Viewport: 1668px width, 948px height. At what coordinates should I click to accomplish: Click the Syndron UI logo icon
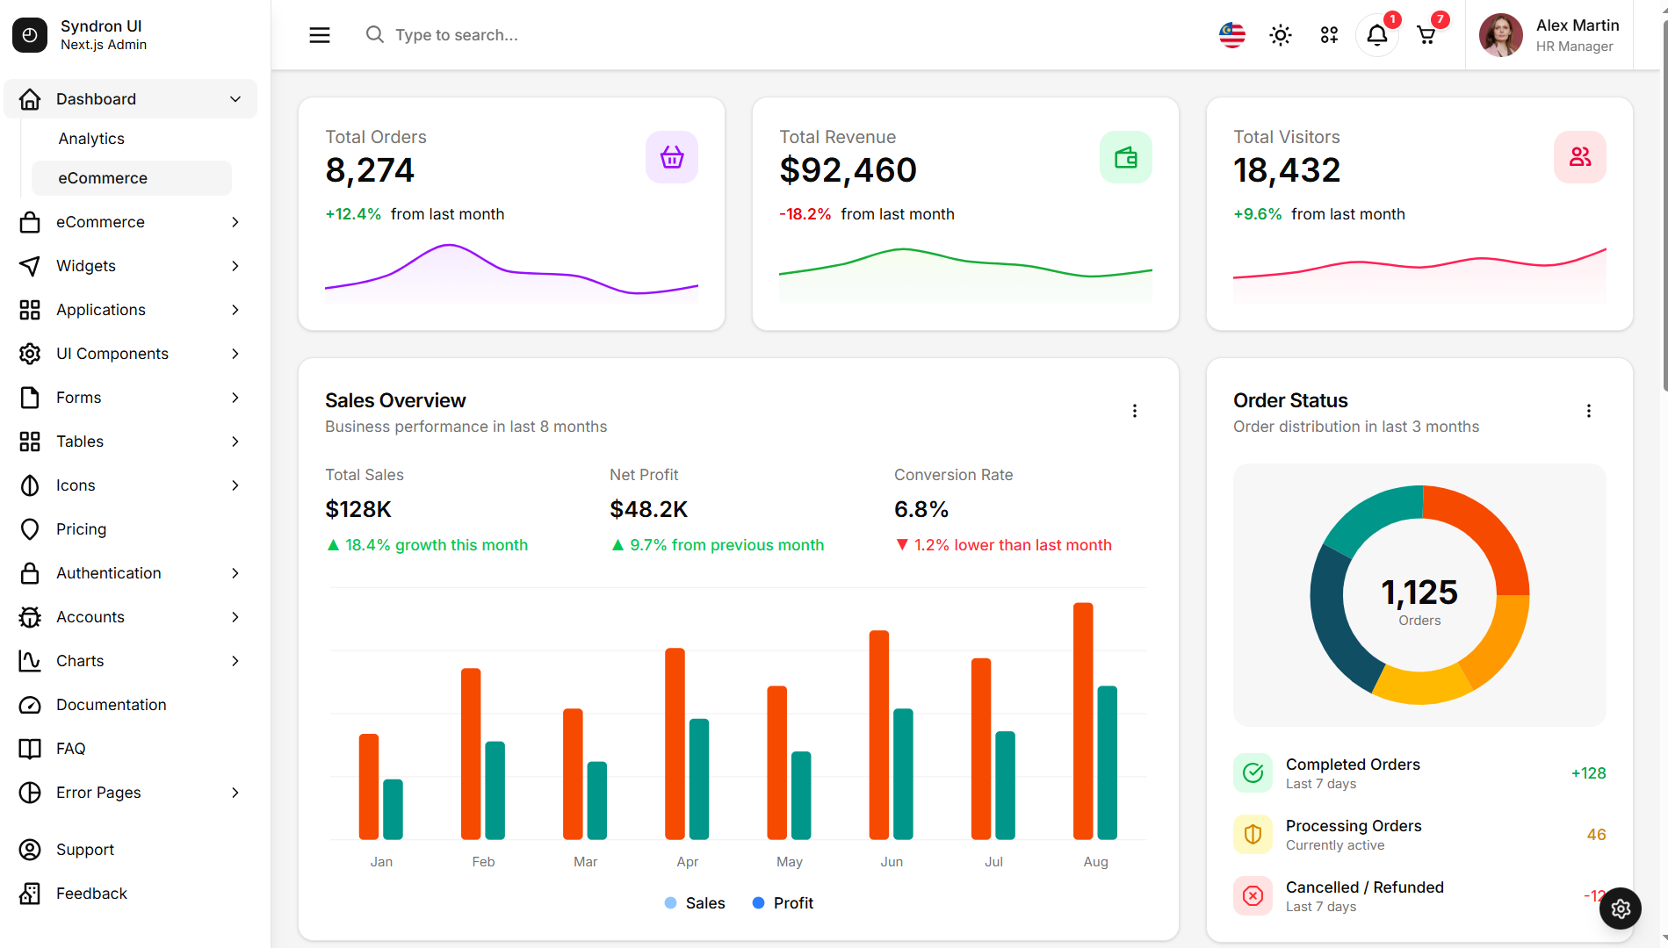point(30,35)
